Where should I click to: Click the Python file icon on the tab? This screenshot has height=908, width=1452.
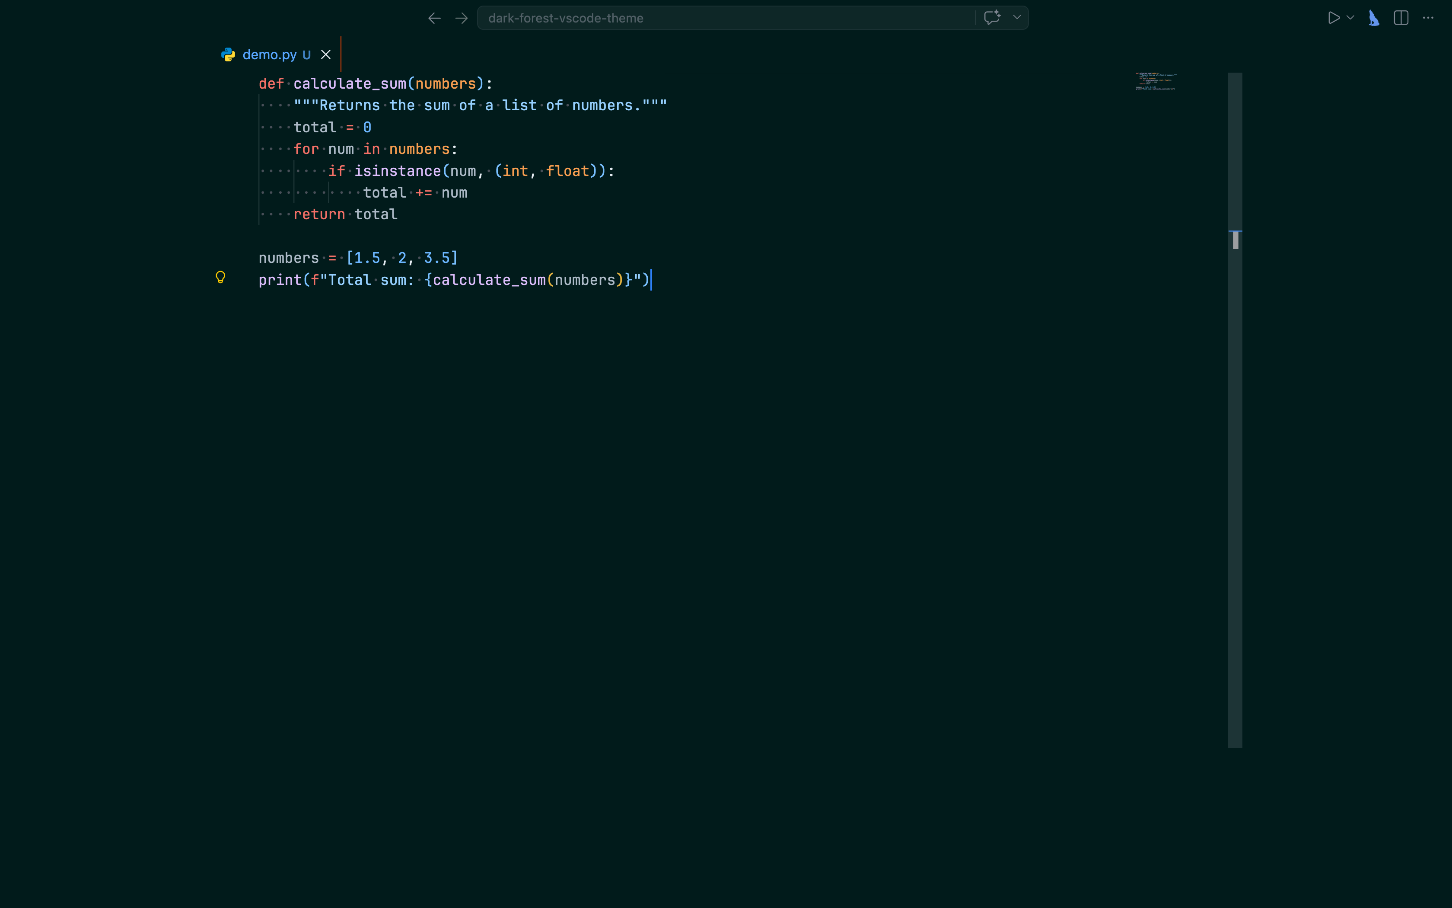tap(228, 54)
